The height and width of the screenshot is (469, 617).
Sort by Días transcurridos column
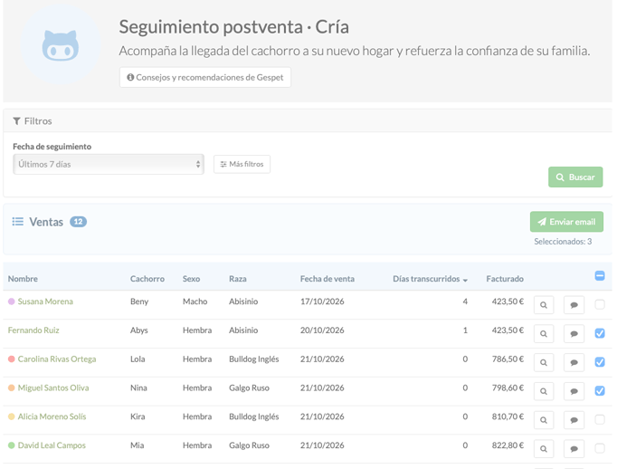tap(430, 279)
